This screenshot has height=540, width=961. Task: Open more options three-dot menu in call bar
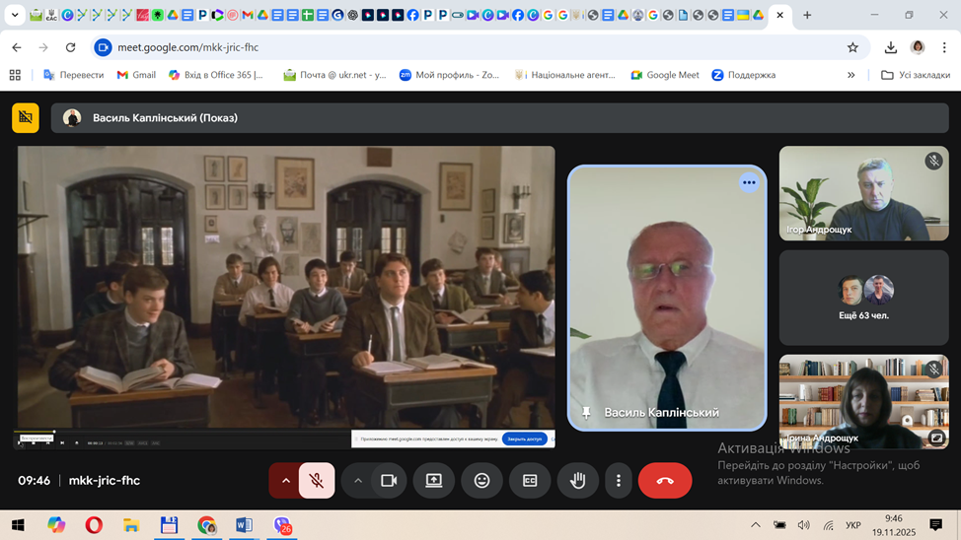(x=619, y=481)
